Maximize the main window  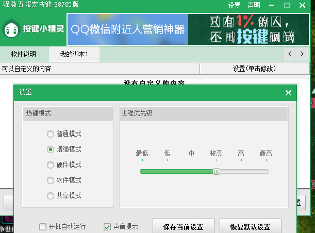pos(287,5)
